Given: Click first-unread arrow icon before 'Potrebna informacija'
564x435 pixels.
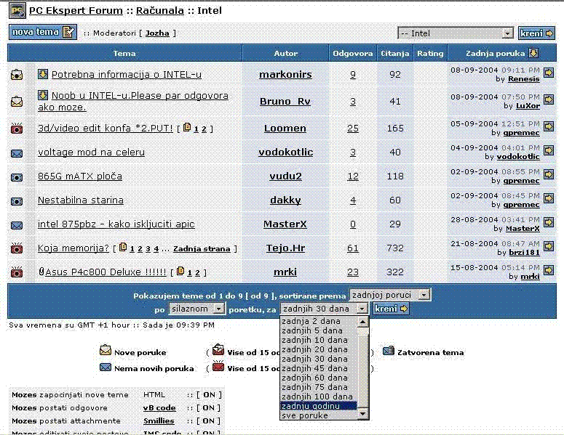Looking at the screenshot, I should tap(43, 74).
